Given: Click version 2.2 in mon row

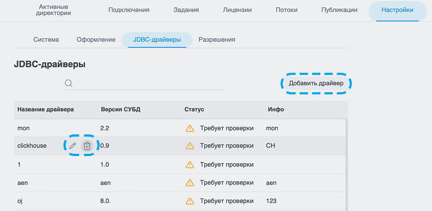Looking at the screenshot, I should (x=105, y=128).
